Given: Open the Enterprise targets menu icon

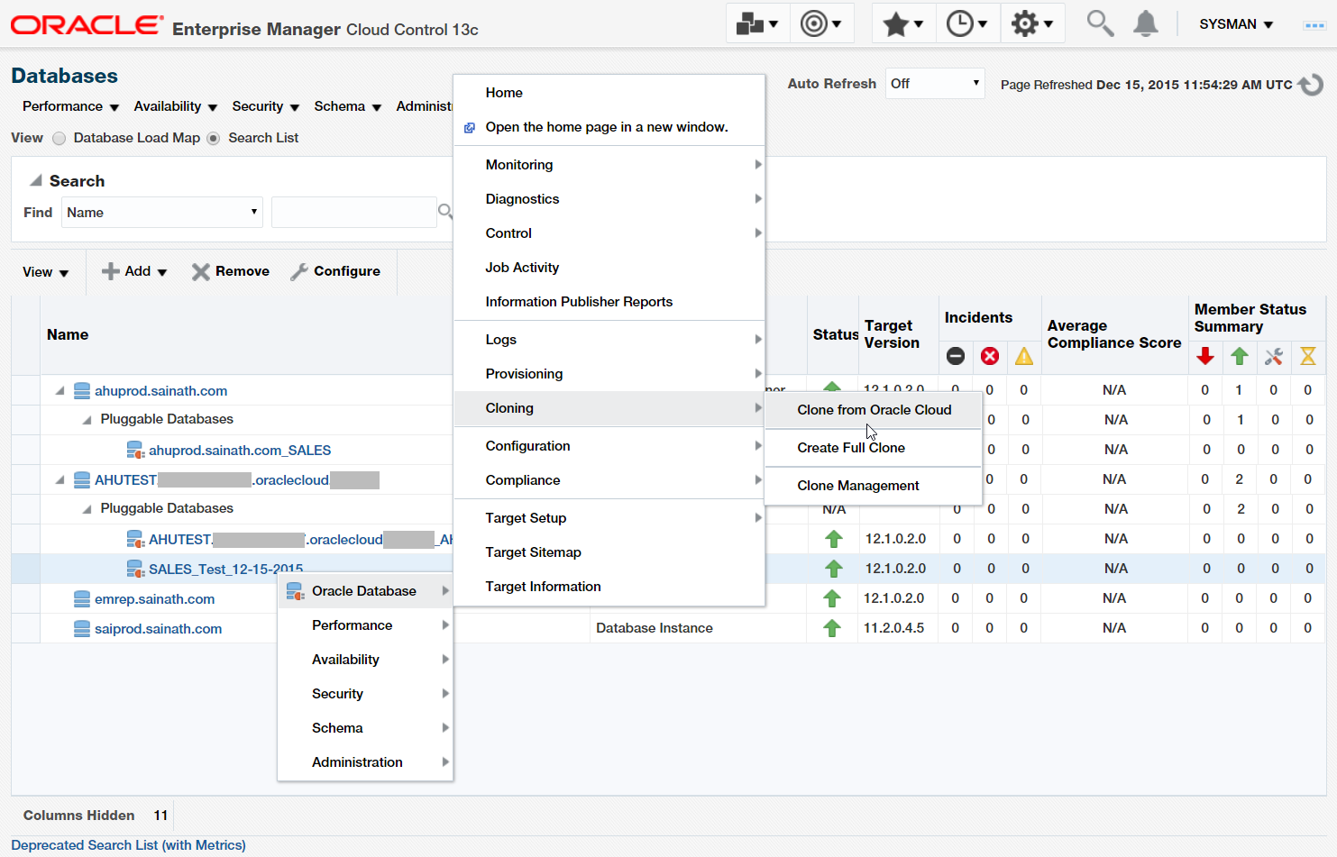Looking at the screenshot, I should pyautogui.click(x=757, y=23).
